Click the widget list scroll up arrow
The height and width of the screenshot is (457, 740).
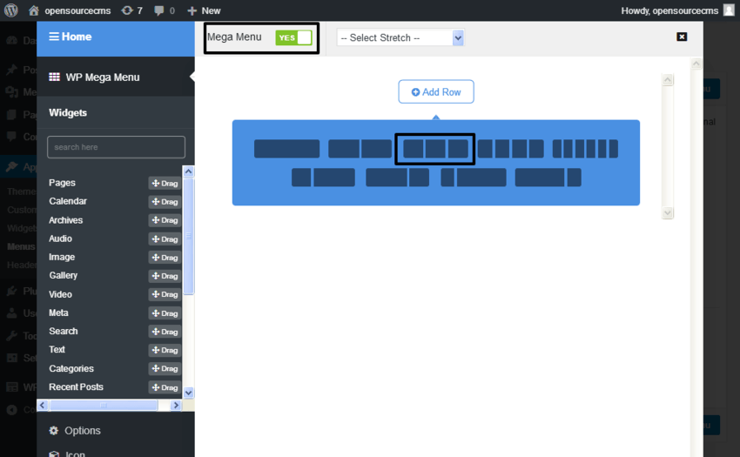pyautogui.click(x=188, y=171)
